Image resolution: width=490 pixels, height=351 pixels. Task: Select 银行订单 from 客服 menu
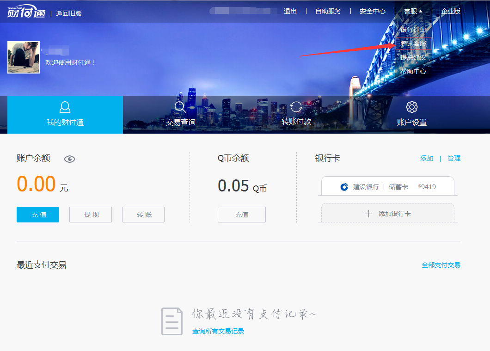(x=413, y=30)
